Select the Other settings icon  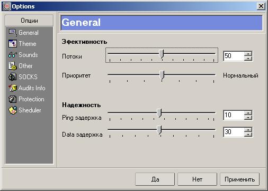coord(13,66)
